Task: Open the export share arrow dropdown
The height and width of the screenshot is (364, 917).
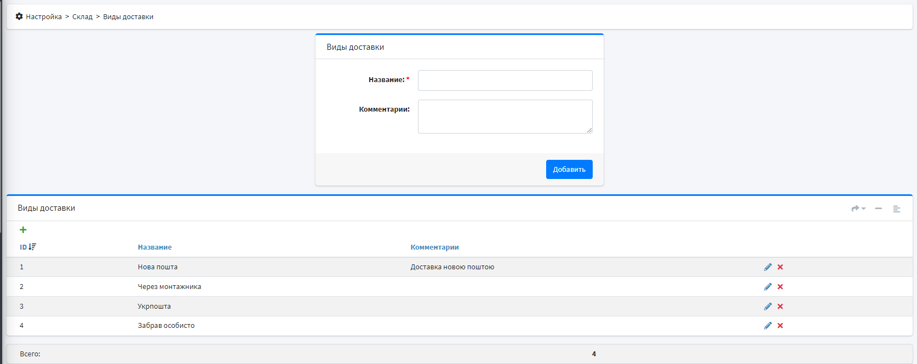Action: (858, 209)
